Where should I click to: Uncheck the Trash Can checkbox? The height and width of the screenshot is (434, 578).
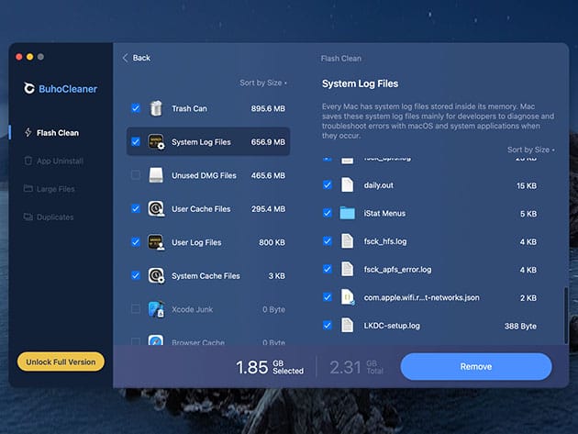tap(136, 108)
